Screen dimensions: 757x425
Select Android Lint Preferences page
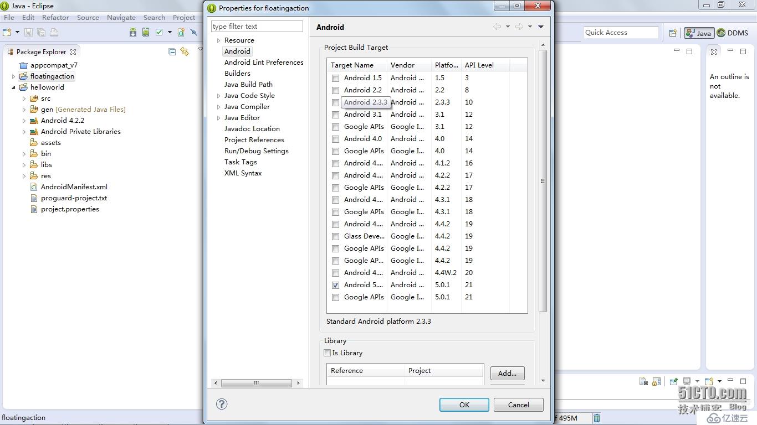(x=264, y=62)
